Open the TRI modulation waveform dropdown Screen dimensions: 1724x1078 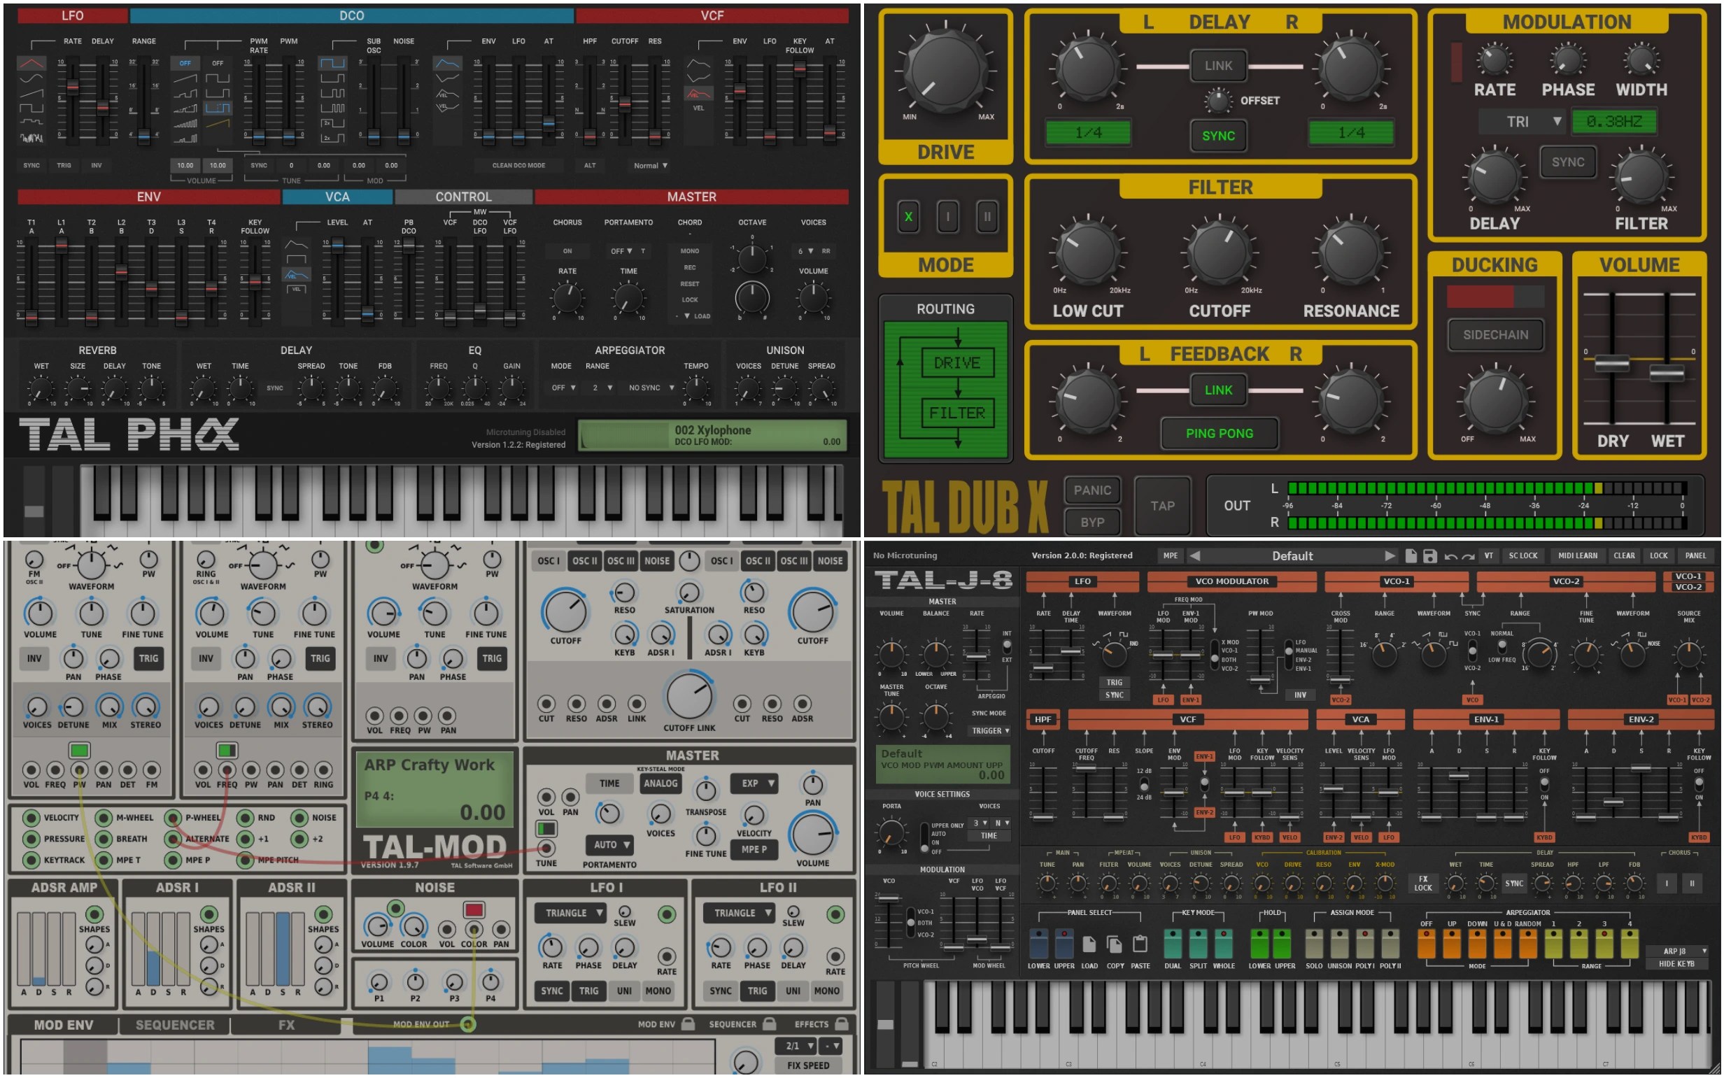click(1522, 121)
